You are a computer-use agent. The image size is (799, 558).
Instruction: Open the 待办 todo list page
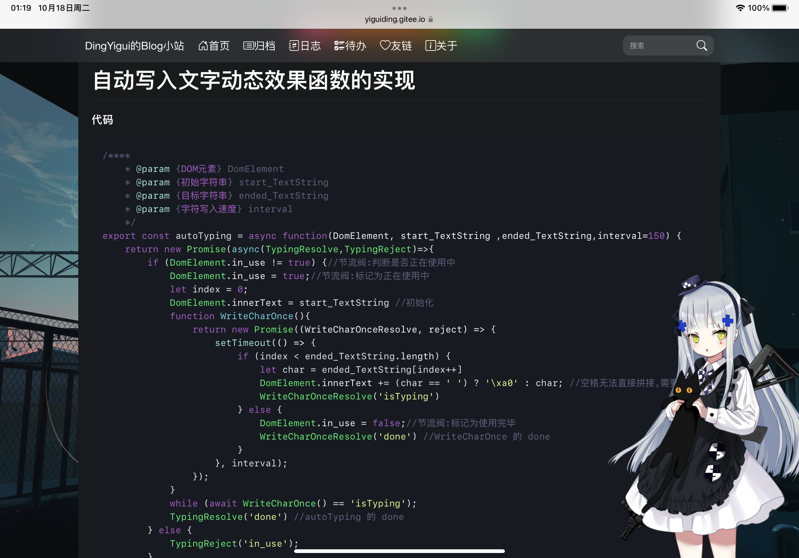pos(350,45)
